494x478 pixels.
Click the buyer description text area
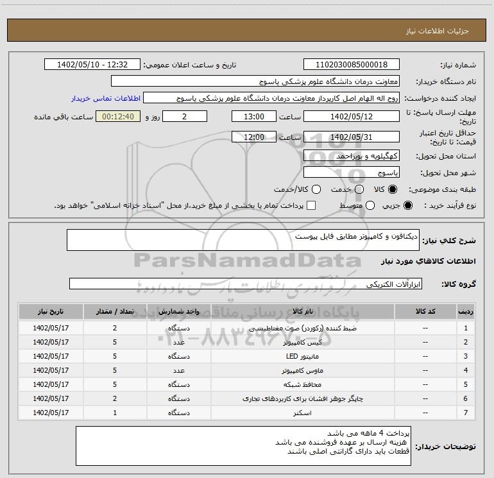(243, 445)
